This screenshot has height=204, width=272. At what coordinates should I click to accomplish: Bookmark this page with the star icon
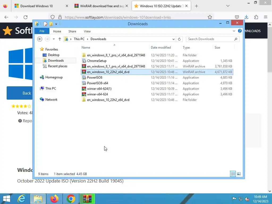click(210, 17)
